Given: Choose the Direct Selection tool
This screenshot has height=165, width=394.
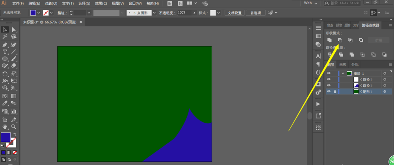Looking at the screenshot, I should [x=14, y=29].
